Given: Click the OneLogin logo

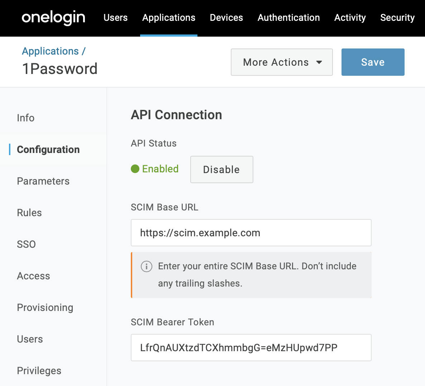Looking at the screenshot, I should coord(53,18).
